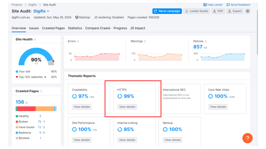Click the Rerun campaign button
The width and height of the screenshot is (266, 149).
click(x=167, y=11)
